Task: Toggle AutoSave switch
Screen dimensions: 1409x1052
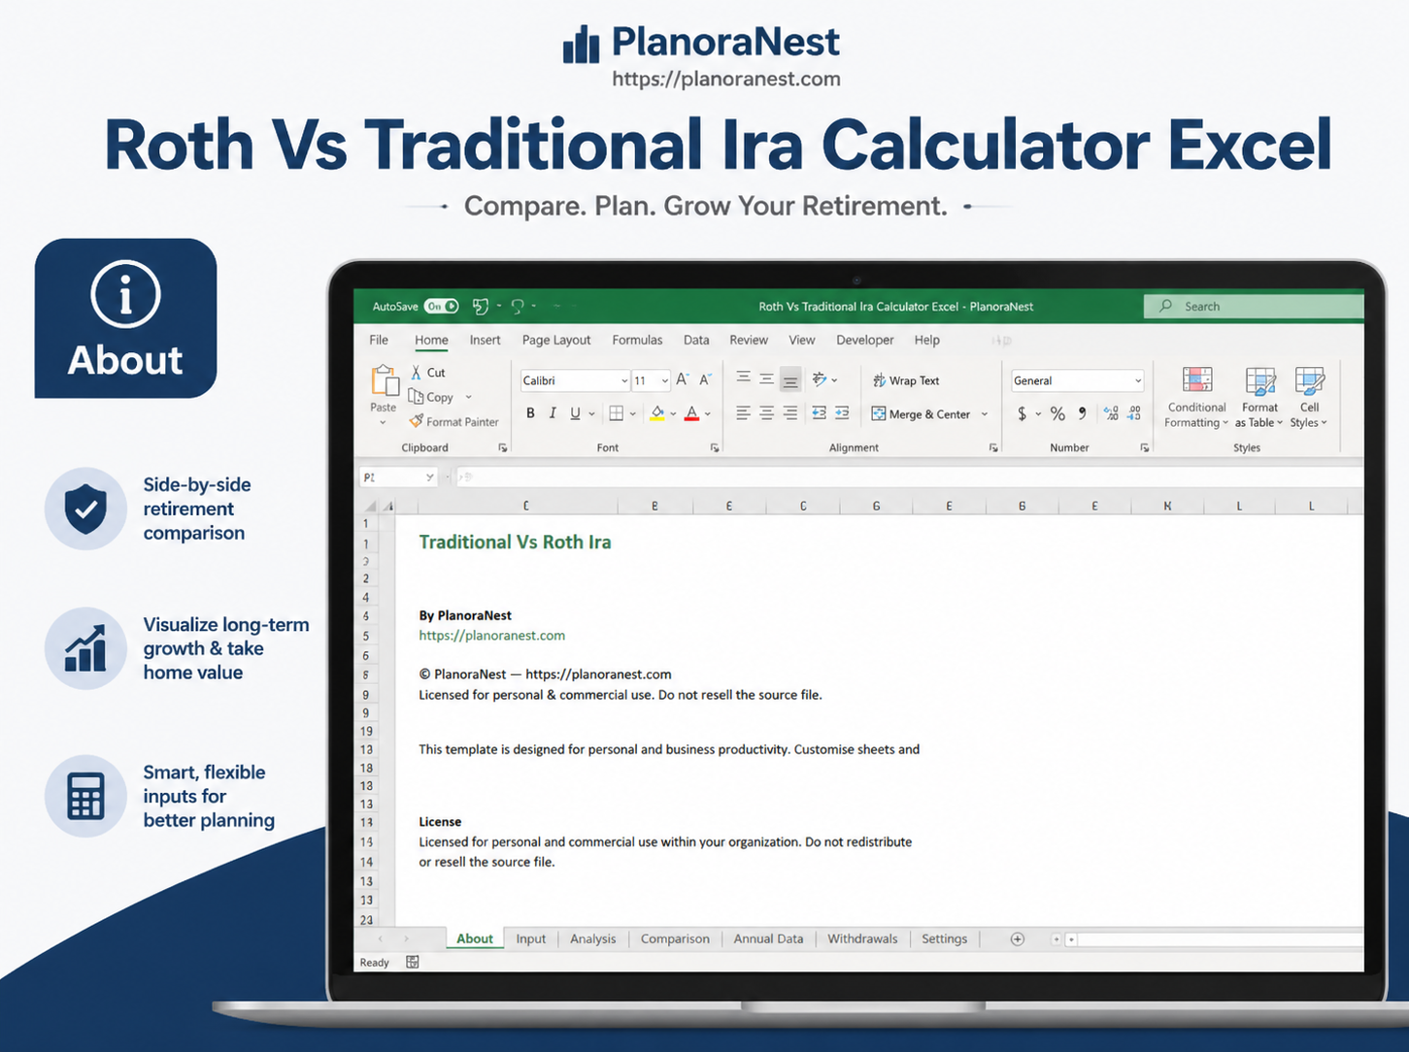Action: point(442,307)
